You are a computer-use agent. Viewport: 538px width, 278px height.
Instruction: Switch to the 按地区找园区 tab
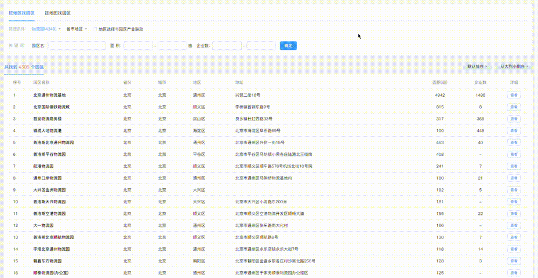click(x=21, y=13)
